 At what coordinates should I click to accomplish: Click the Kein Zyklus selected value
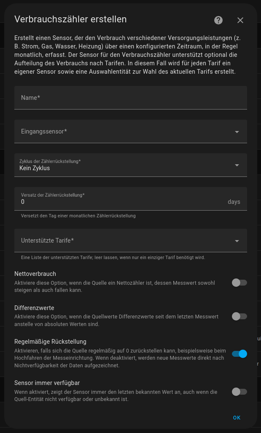(35, 168)
